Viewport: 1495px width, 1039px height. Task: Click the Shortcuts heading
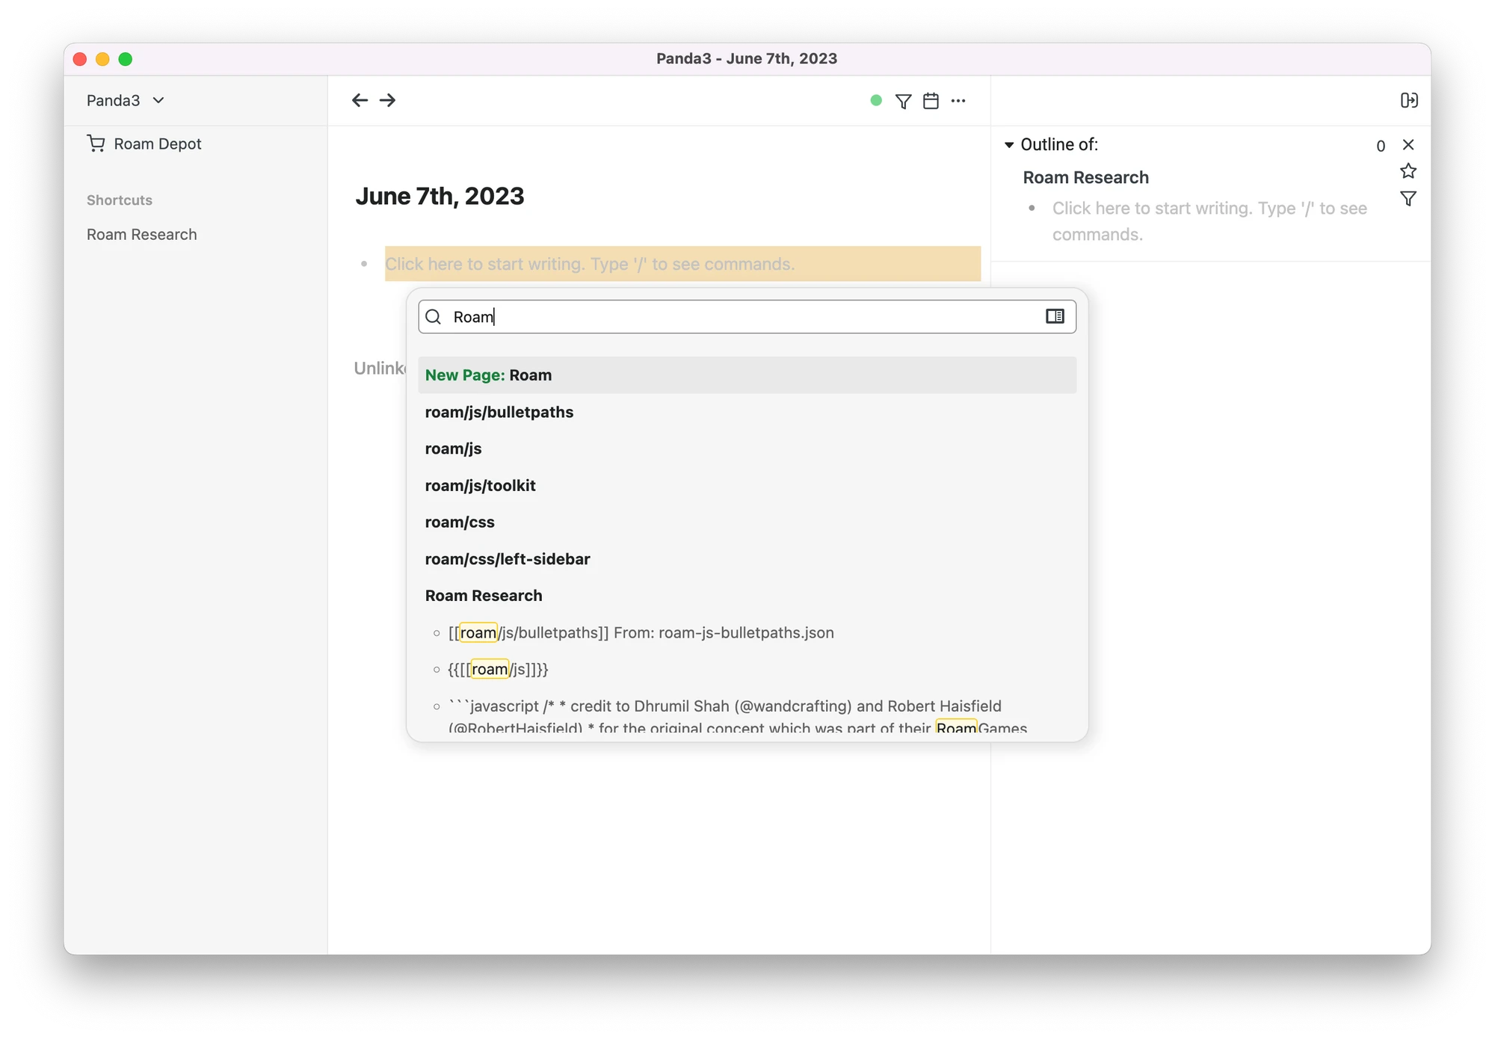(x=120, y=200)
